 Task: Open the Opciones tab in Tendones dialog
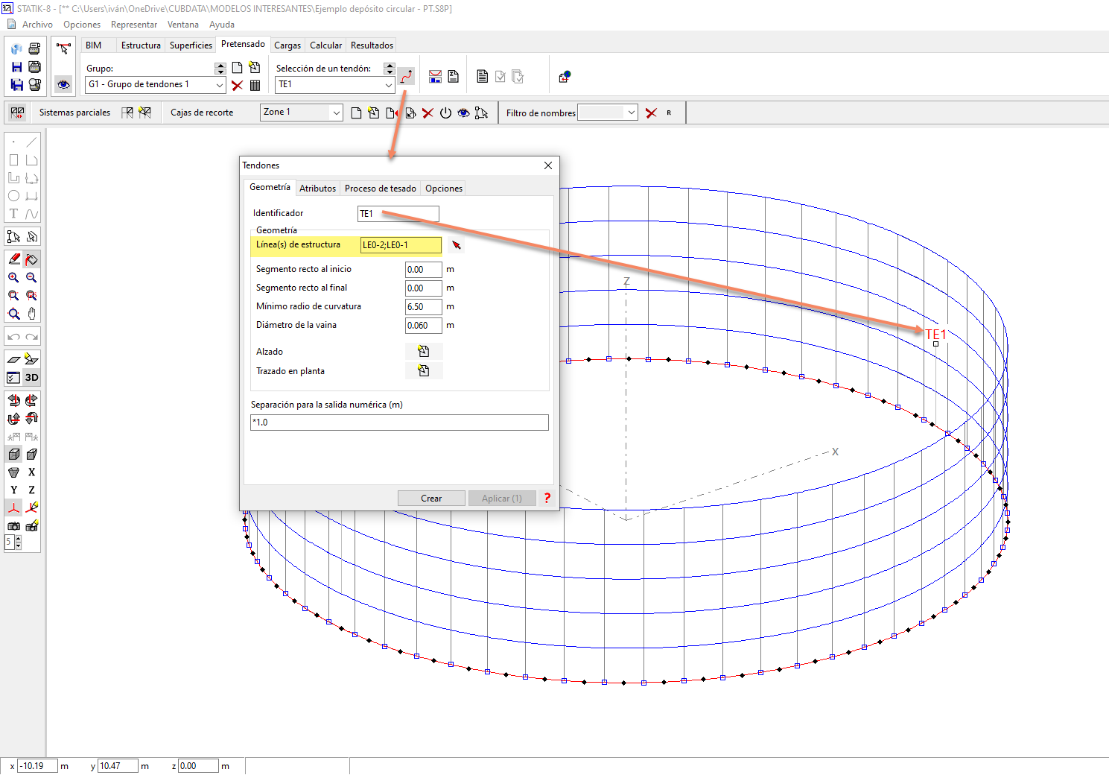(444, 189)
